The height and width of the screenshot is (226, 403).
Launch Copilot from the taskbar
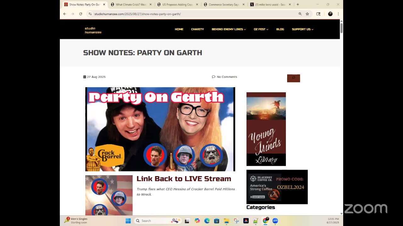197,221
